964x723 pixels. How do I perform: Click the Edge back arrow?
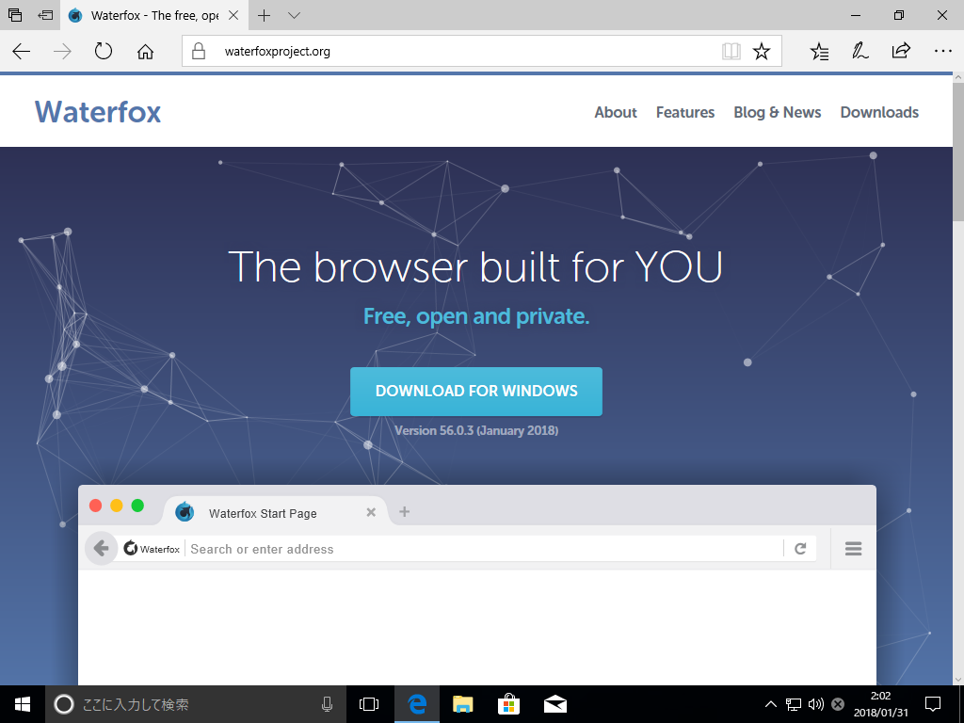22,51
